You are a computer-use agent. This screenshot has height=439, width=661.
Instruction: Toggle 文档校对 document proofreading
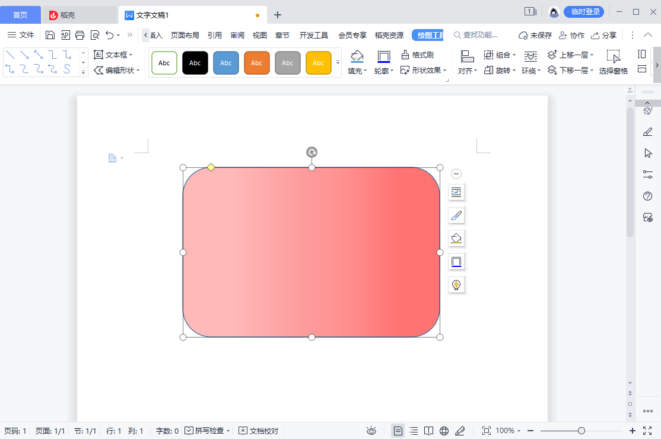[259, 431]
